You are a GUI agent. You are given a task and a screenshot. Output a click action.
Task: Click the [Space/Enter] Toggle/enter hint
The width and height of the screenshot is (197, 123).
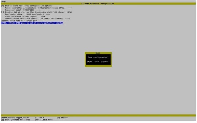[x=15, y=118]
